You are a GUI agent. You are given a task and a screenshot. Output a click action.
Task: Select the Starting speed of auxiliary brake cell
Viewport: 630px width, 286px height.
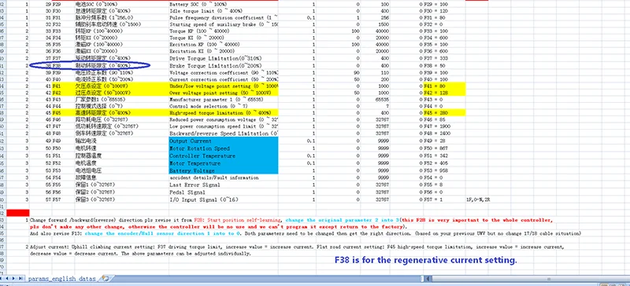[223, 24]
